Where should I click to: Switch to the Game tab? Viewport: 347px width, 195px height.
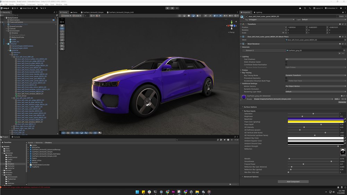[x=74, y=12]
